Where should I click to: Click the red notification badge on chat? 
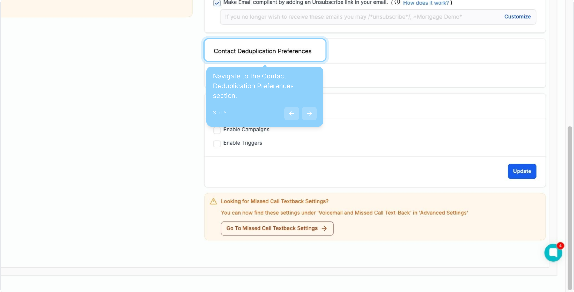tap(560, 245)
